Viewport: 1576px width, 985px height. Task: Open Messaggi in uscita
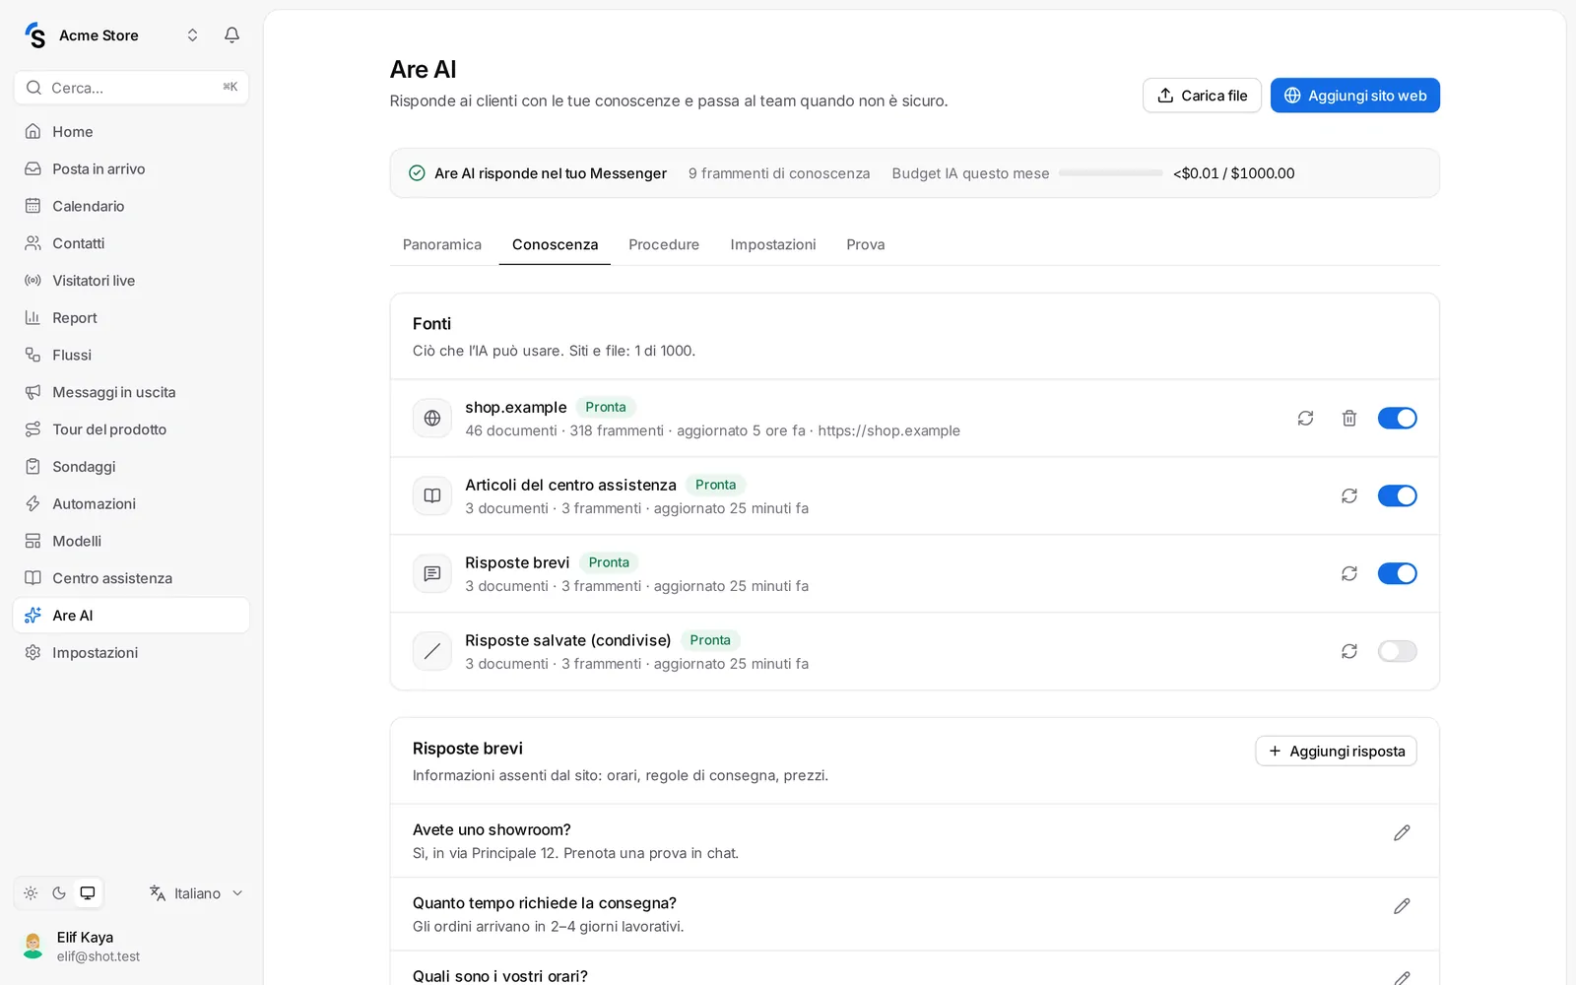click(x=131, y=393)
